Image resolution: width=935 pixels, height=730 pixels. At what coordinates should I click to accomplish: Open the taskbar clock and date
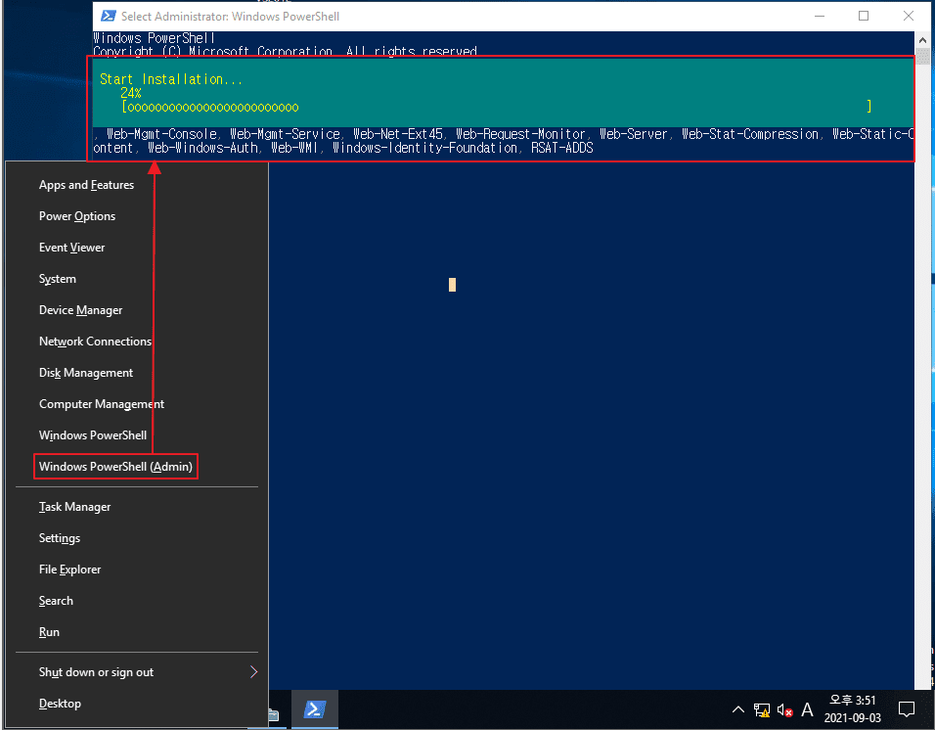pyautogui.click(x=853, y=709)
